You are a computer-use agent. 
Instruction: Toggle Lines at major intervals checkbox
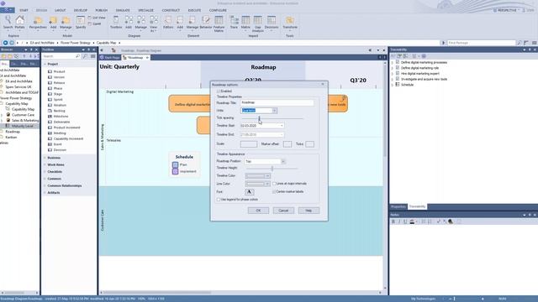[274, 184]
